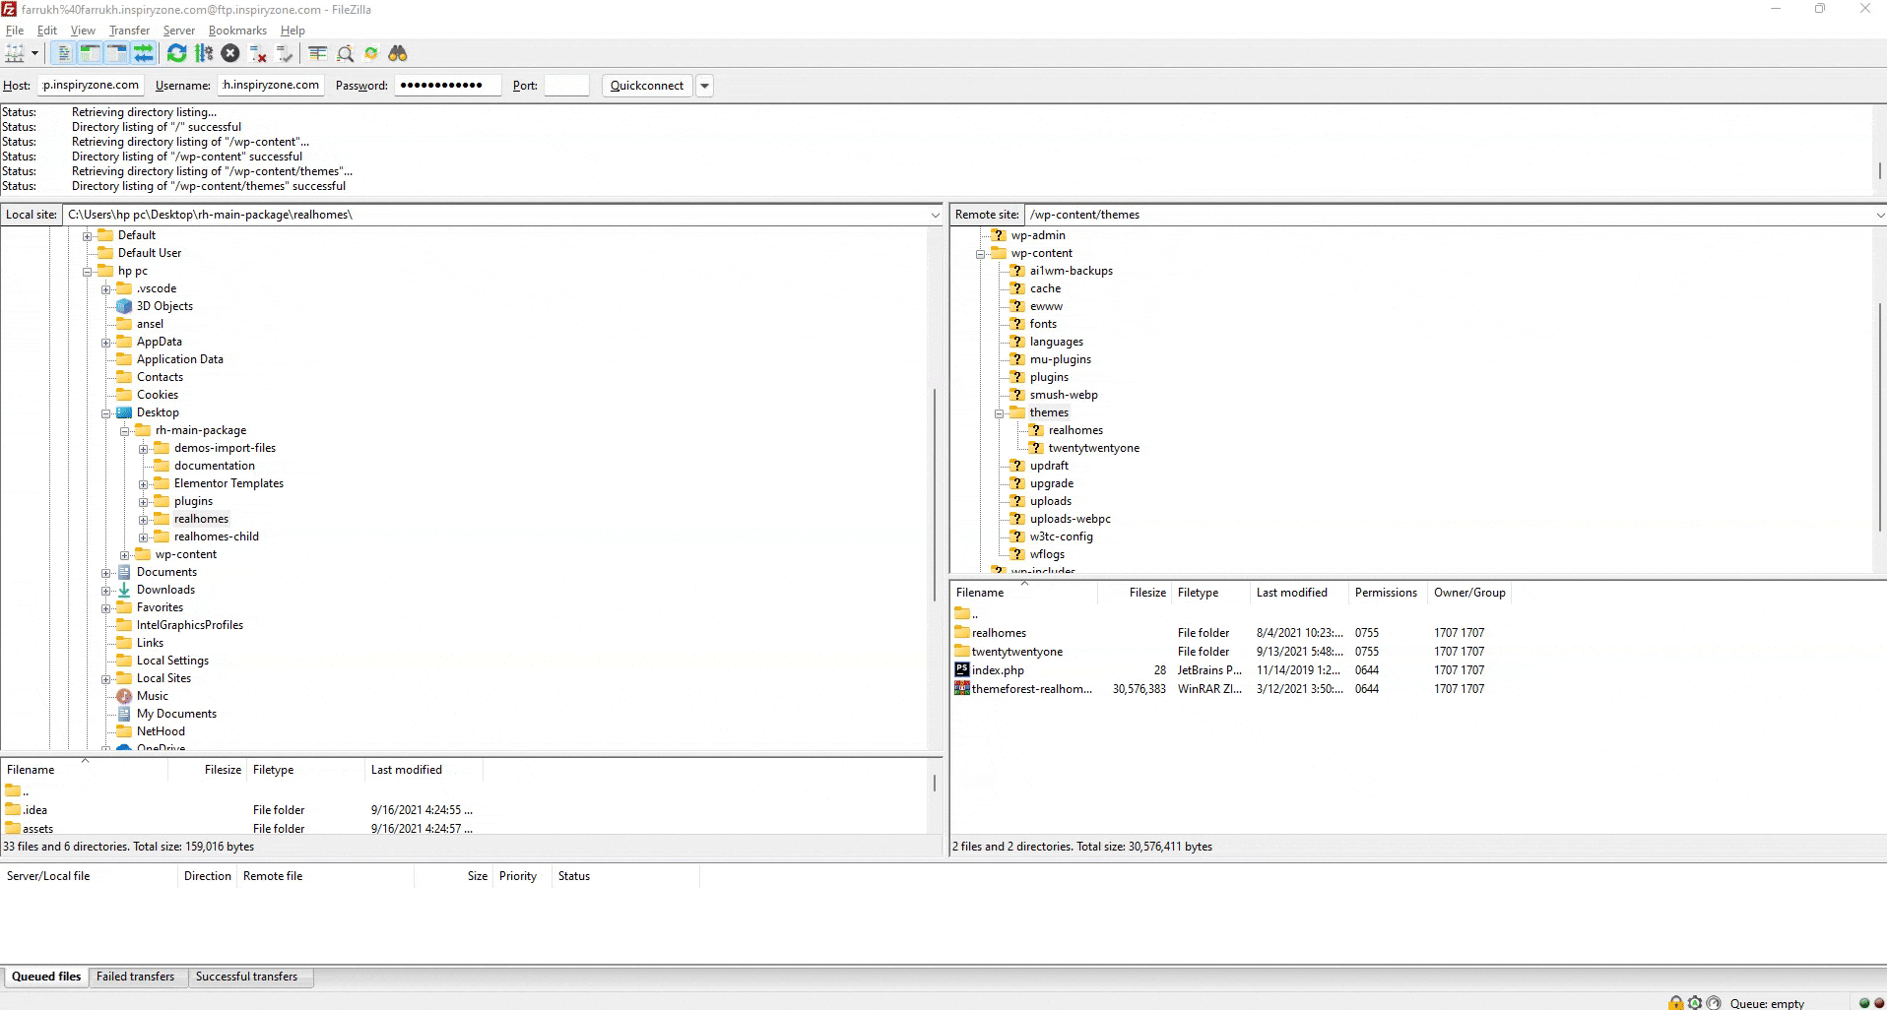This screenshot has height=1010, width=1887.
Task: Click the Quickconnect button
Action: tap(647, 86)
